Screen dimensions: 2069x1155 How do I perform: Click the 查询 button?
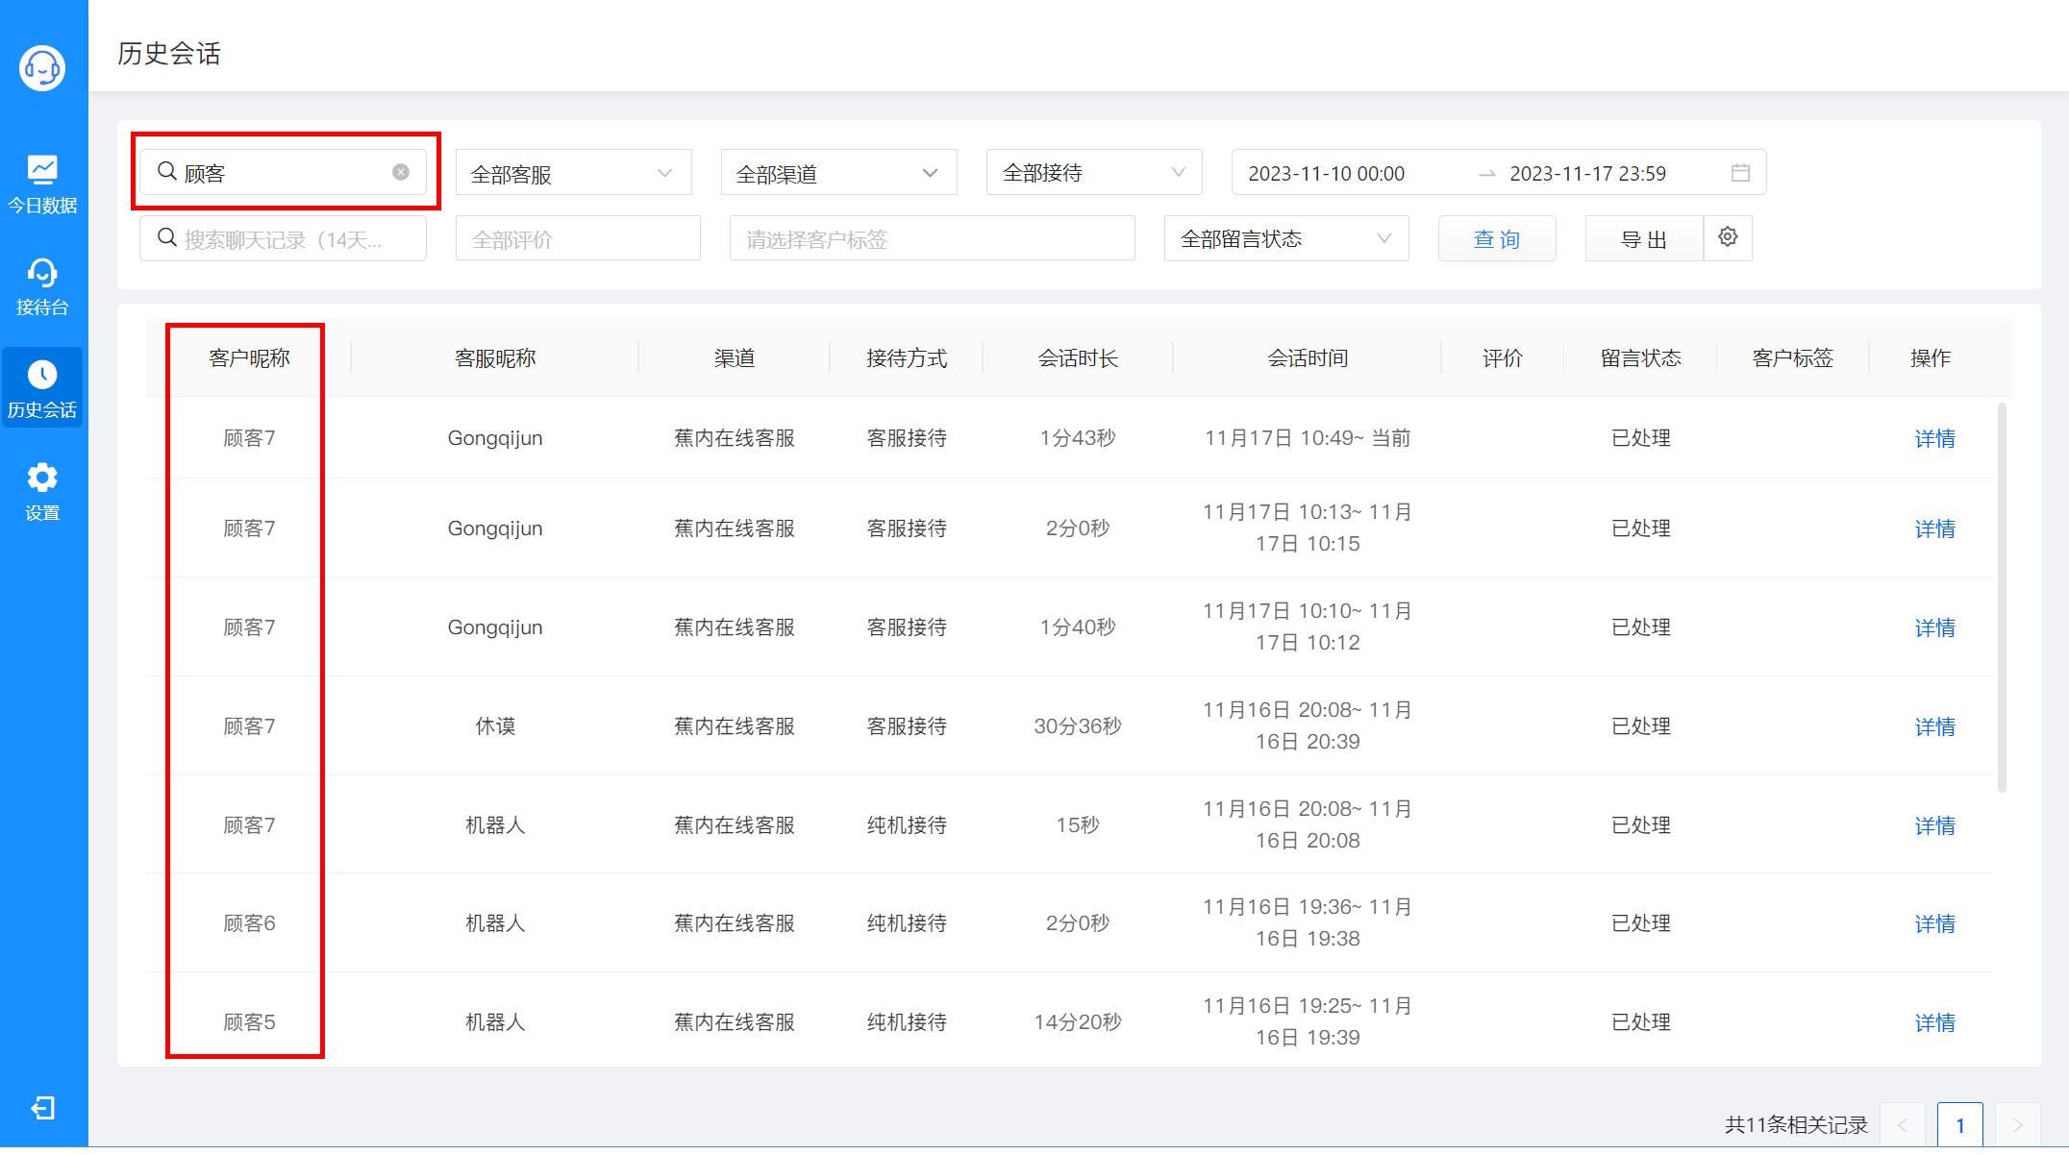[x=1497, y=238]
